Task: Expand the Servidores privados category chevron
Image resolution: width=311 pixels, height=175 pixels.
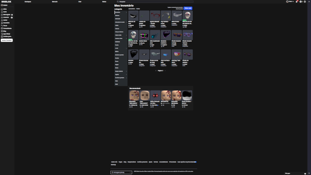Action: pyautogui.click(x=126, y=78)
